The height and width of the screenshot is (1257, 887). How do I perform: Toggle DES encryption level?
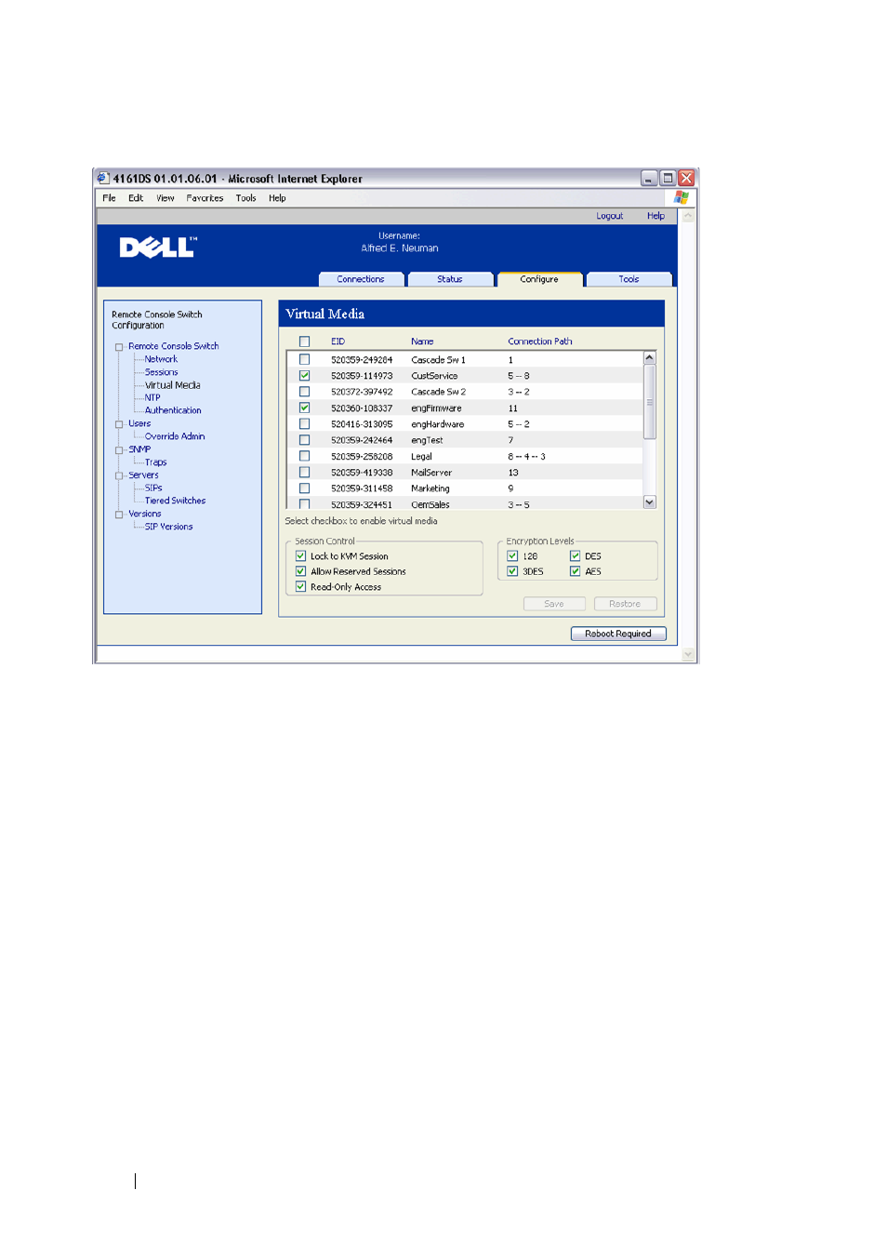coord(575,555)
